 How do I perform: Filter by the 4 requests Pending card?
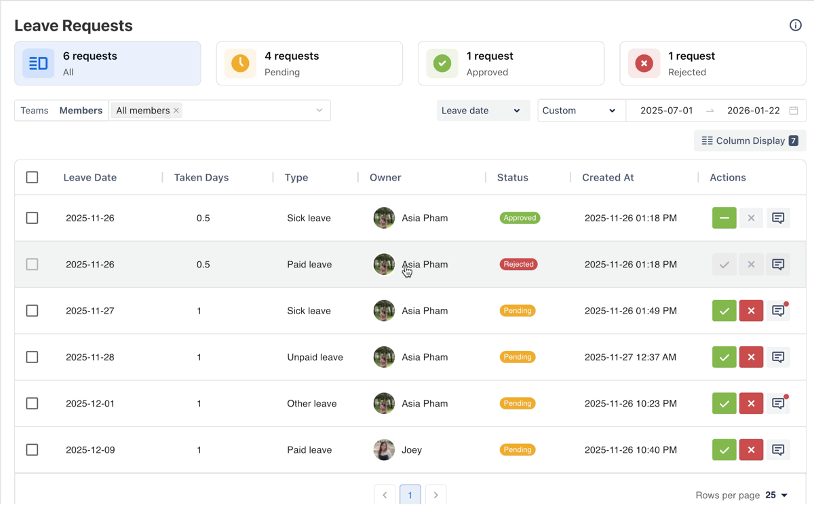click(309, 64)
